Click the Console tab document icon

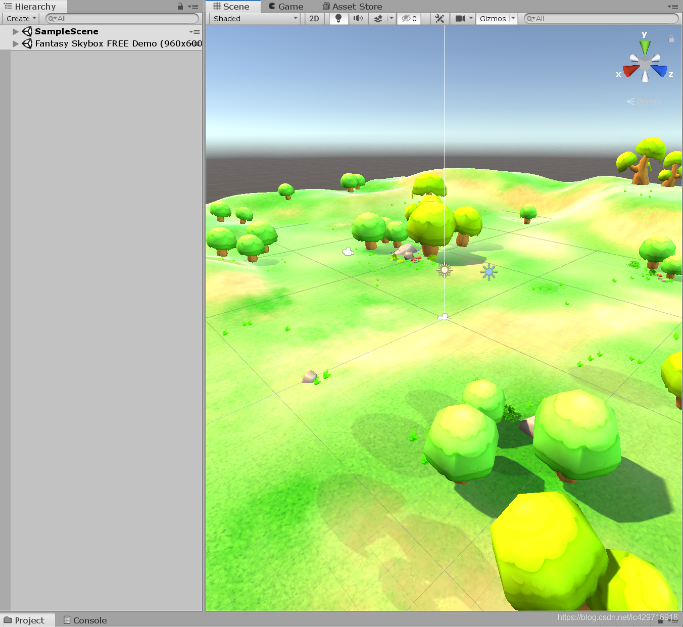coord(67,620)
